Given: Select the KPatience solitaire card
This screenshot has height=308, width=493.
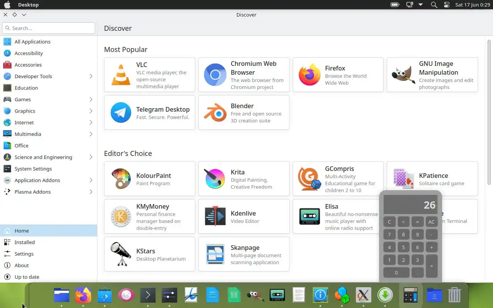Looking at the screenshot, I should coord(432,179).
